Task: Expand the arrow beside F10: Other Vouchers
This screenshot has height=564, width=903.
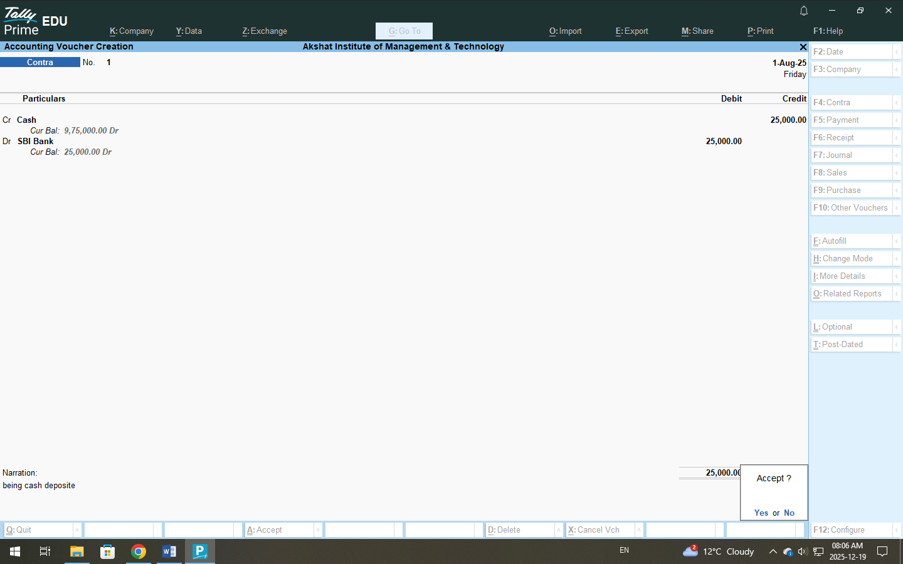Action: tap(897, 208)
